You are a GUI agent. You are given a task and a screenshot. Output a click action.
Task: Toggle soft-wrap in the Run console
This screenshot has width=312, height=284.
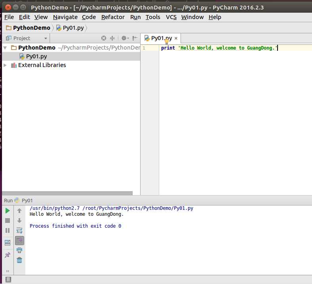click(19, 230)
